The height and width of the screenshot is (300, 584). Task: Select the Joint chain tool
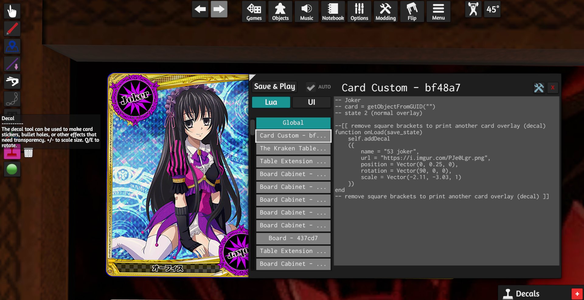12,99
